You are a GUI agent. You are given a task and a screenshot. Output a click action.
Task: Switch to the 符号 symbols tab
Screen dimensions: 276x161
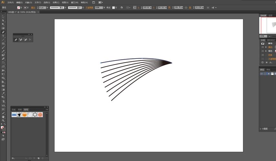(26, 109)
